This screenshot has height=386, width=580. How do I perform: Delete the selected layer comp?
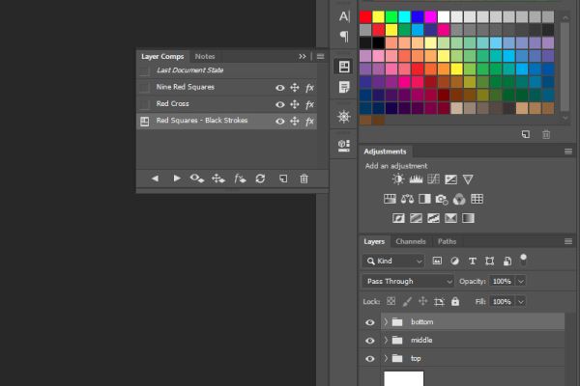pyautogui.click(x=304, y=179)
